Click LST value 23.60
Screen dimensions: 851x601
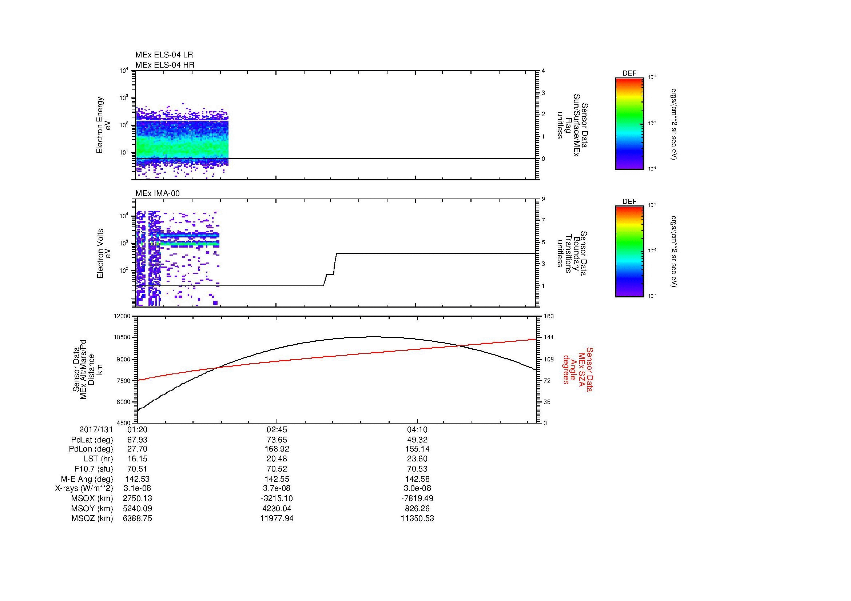pos(417,459)
